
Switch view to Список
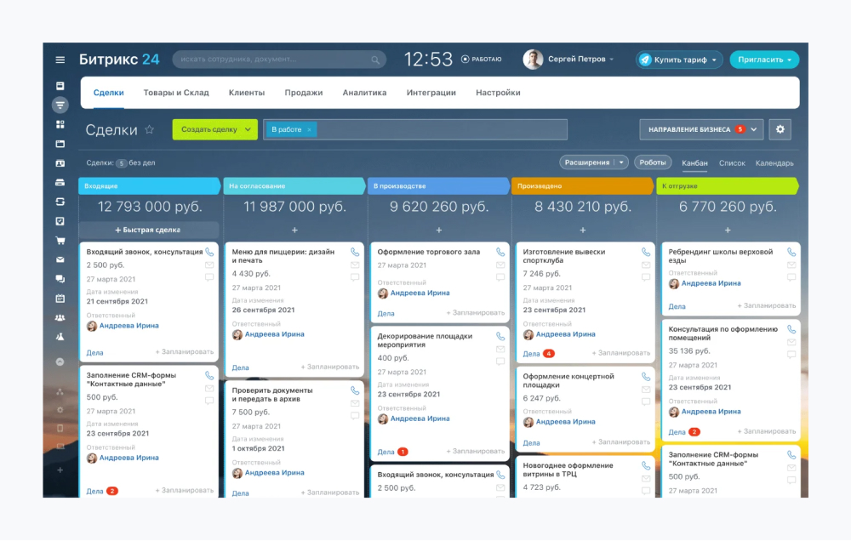(x=731, y=163)
